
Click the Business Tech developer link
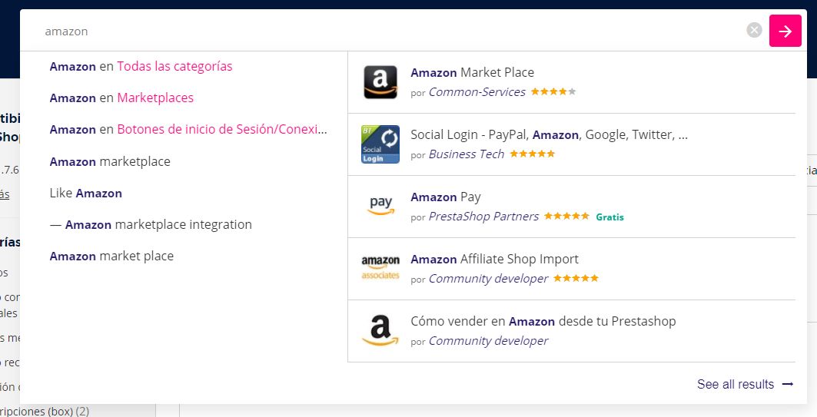pos(466,154)
